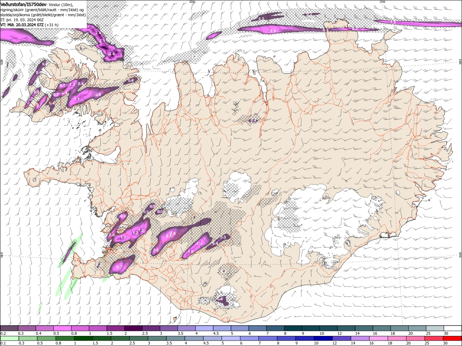Select the Vindur (10m) description text
The image size is (462, 346).
coord(61,4)
